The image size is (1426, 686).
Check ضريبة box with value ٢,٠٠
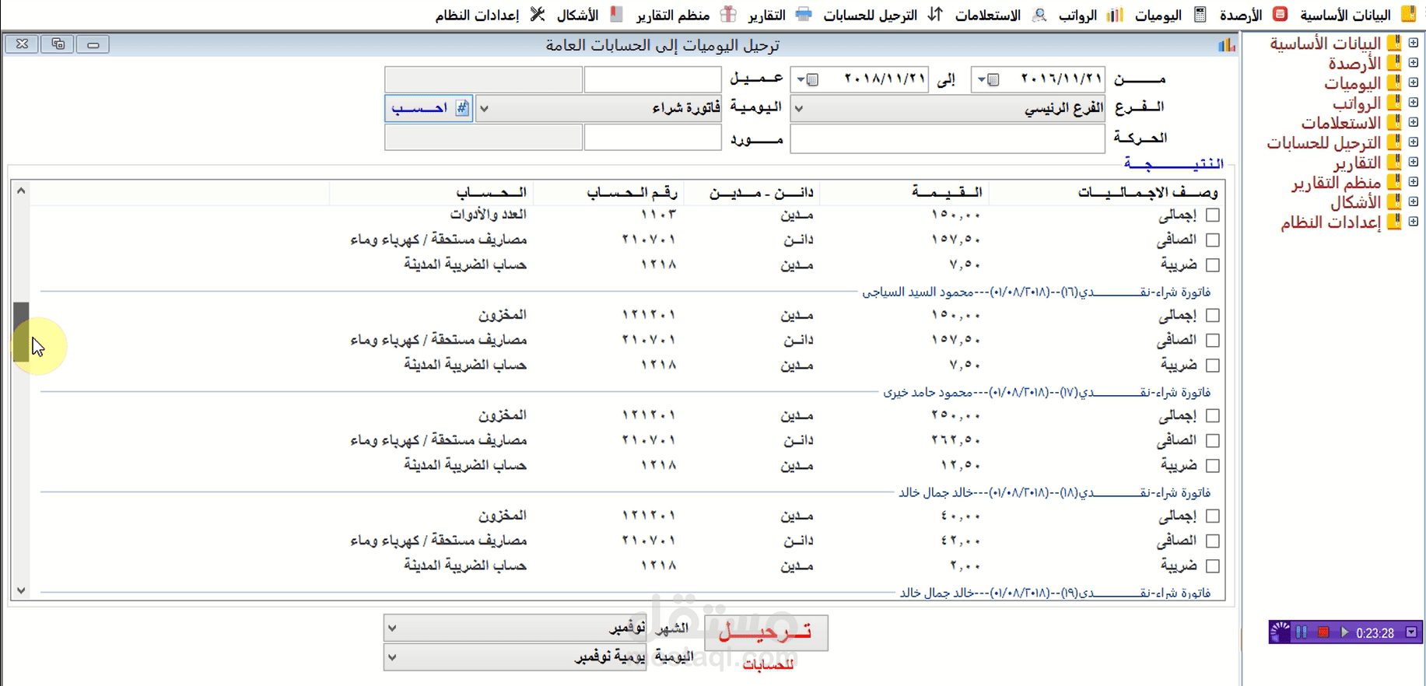pos(1212,565)
